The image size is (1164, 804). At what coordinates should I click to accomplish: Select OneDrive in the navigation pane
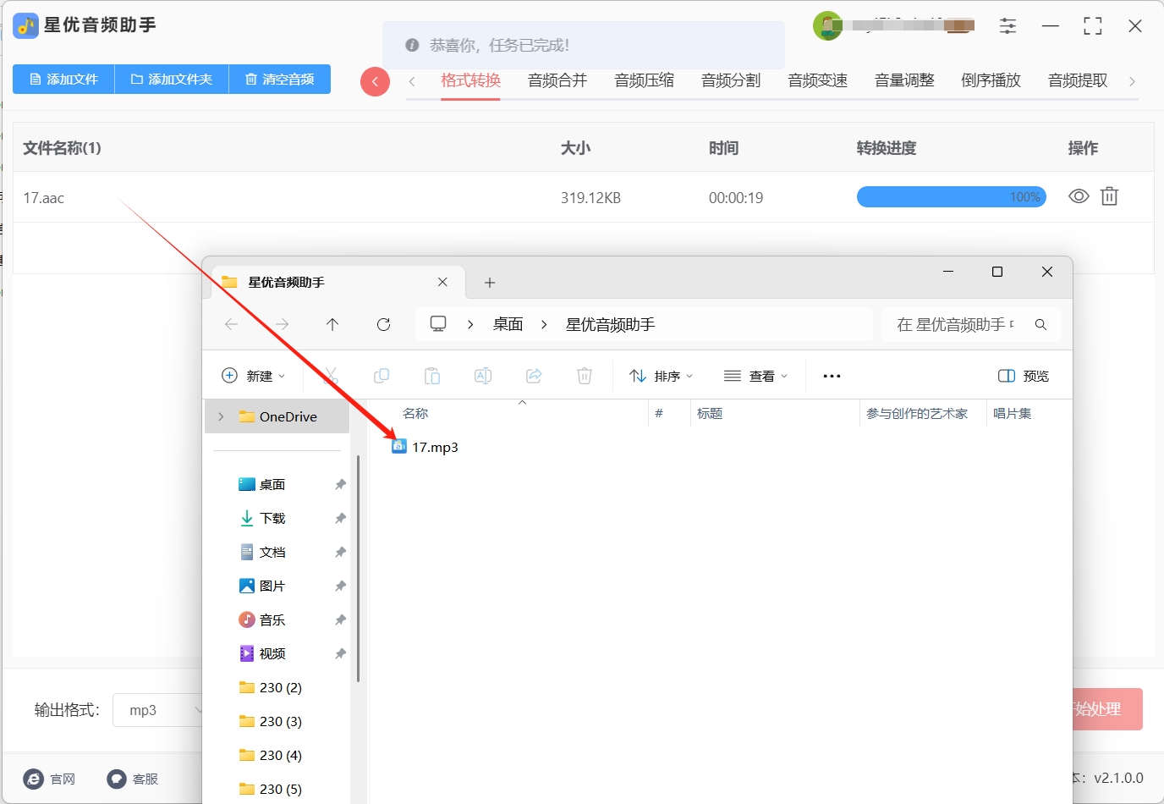(x=277, y=416)
